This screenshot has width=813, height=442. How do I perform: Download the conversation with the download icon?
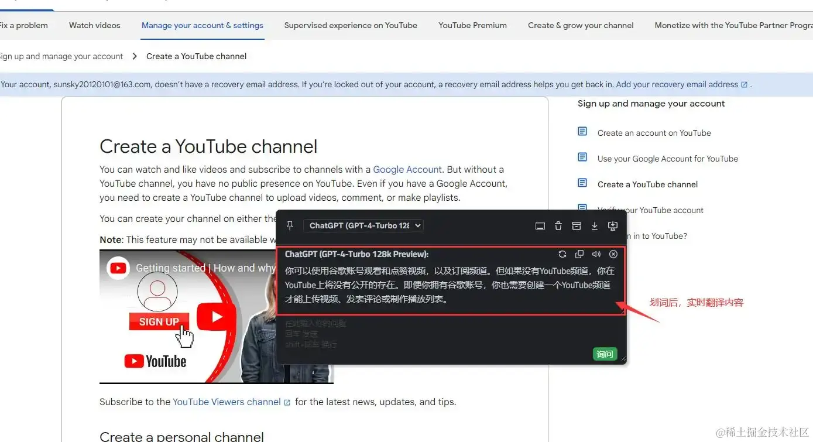click(595, 226)
